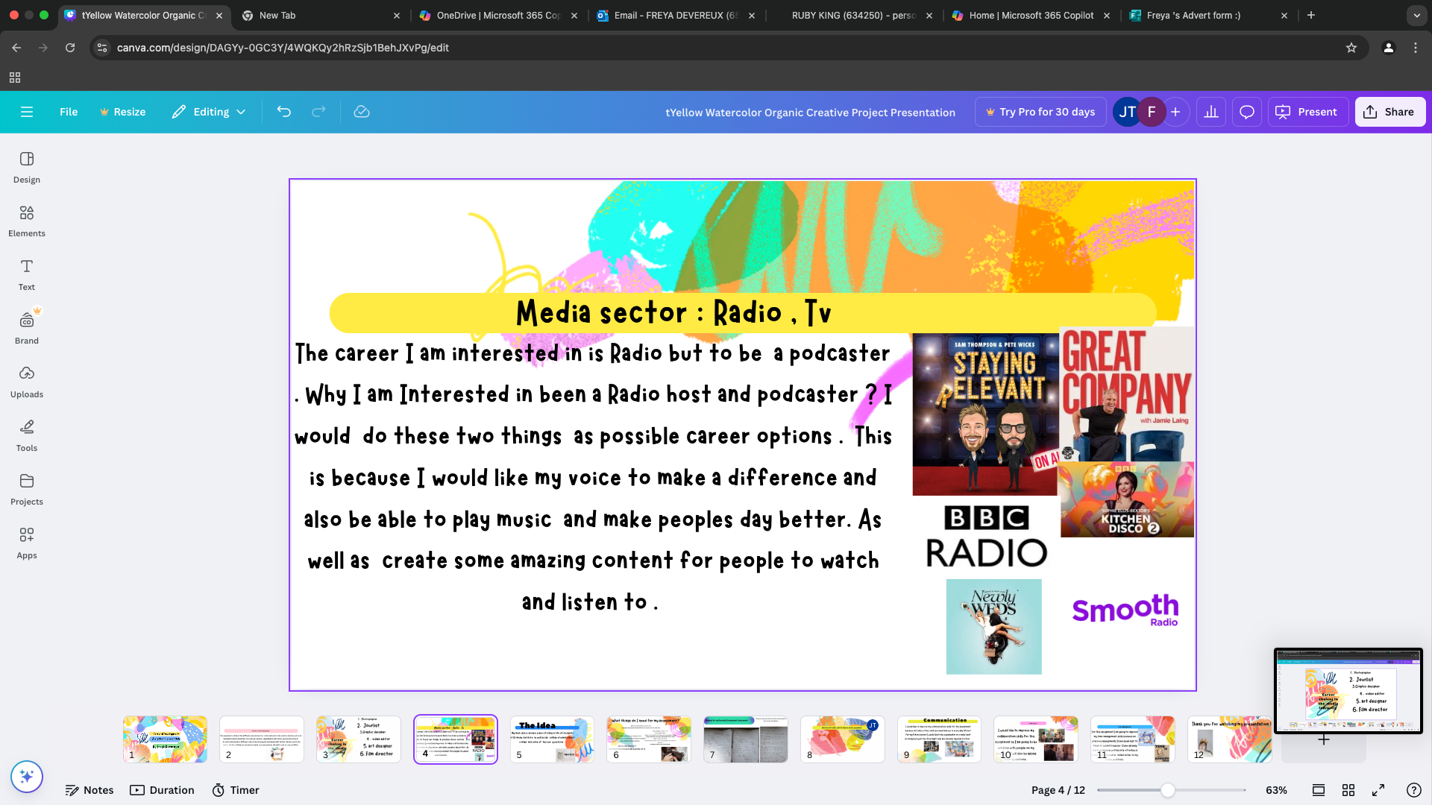Go back in browser history
The image size is (1432, 805).
click(16, 48)
